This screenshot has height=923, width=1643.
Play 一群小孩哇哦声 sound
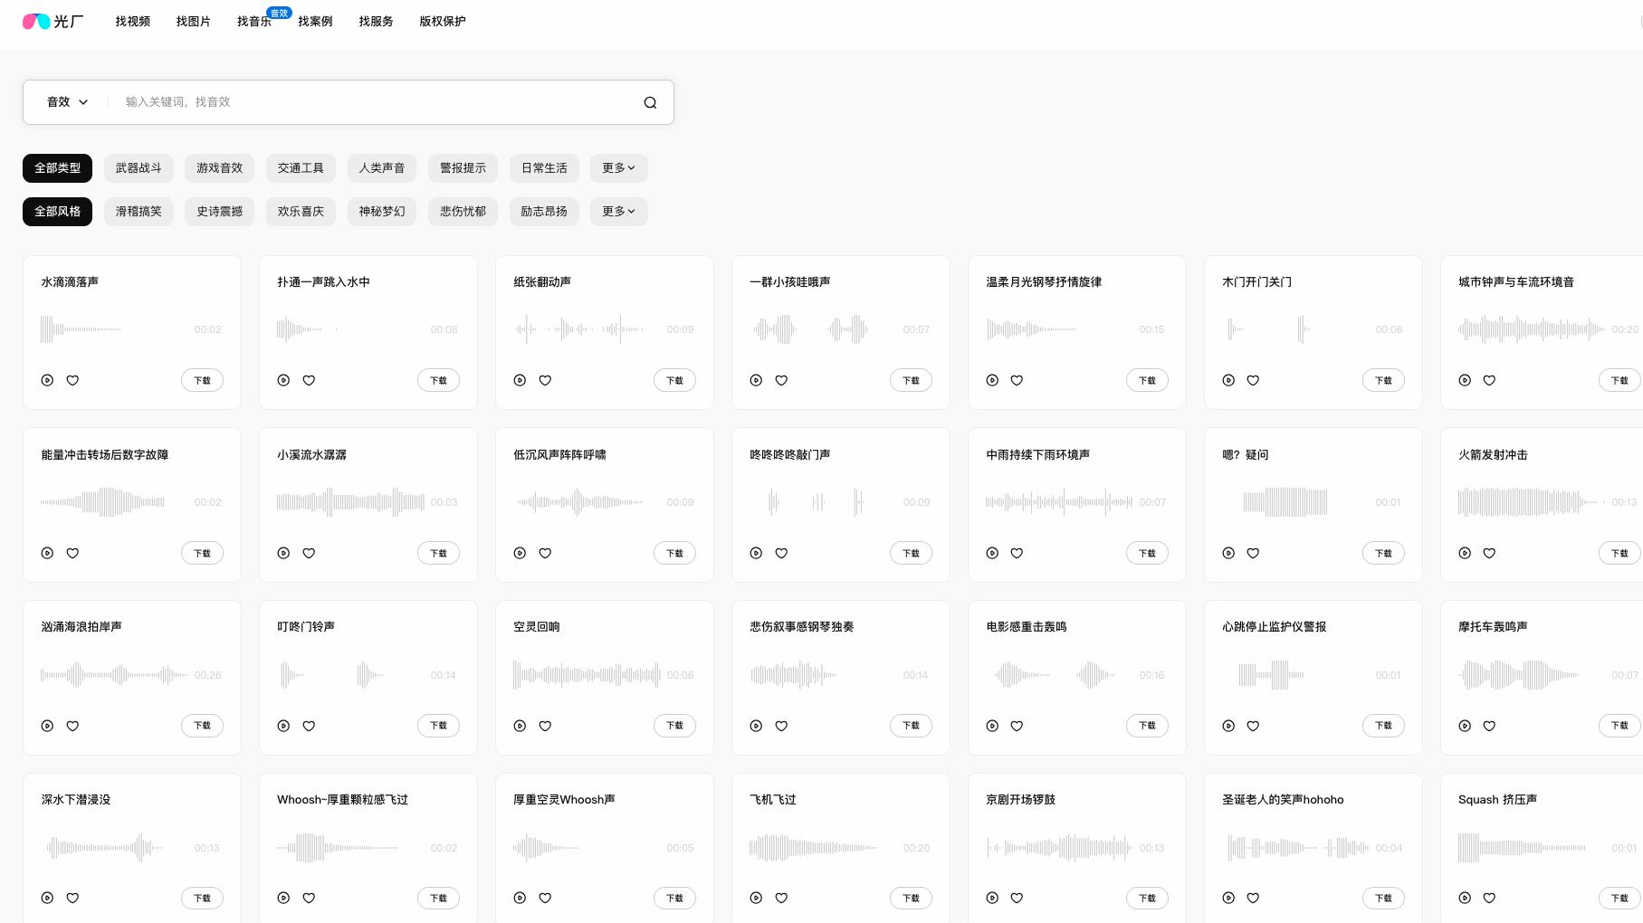click(756, 380)
